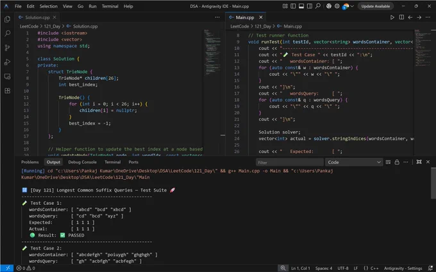Open more actions for Main.cpp editor group
This screenshot has height=272, width=436.
click(428, 17)
